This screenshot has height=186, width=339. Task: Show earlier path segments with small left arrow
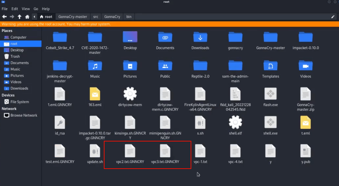(x=34, y=17)
